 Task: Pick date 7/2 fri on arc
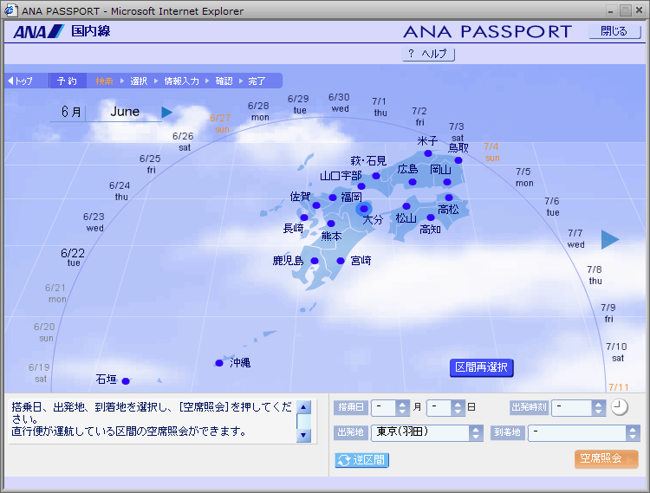tap(419, 116)
